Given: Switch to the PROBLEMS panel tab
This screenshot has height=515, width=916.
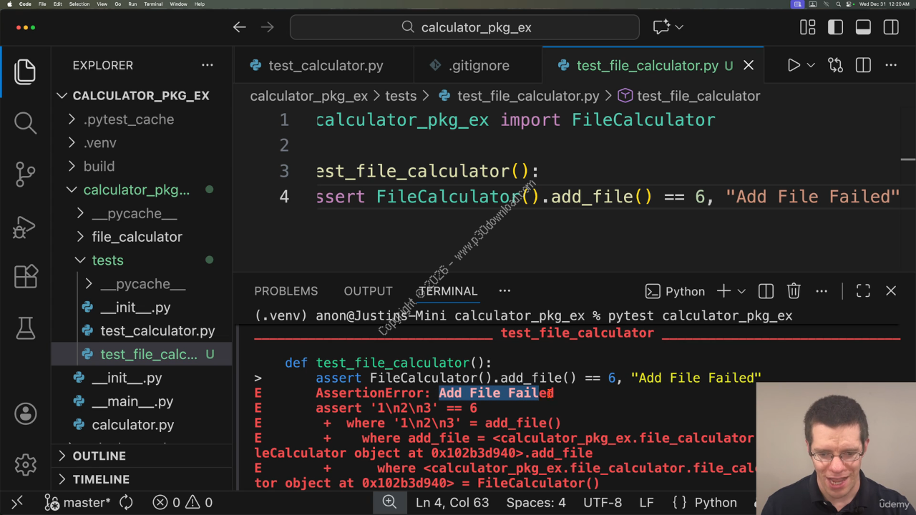Looking at the screenshot, I should [286, 291].
